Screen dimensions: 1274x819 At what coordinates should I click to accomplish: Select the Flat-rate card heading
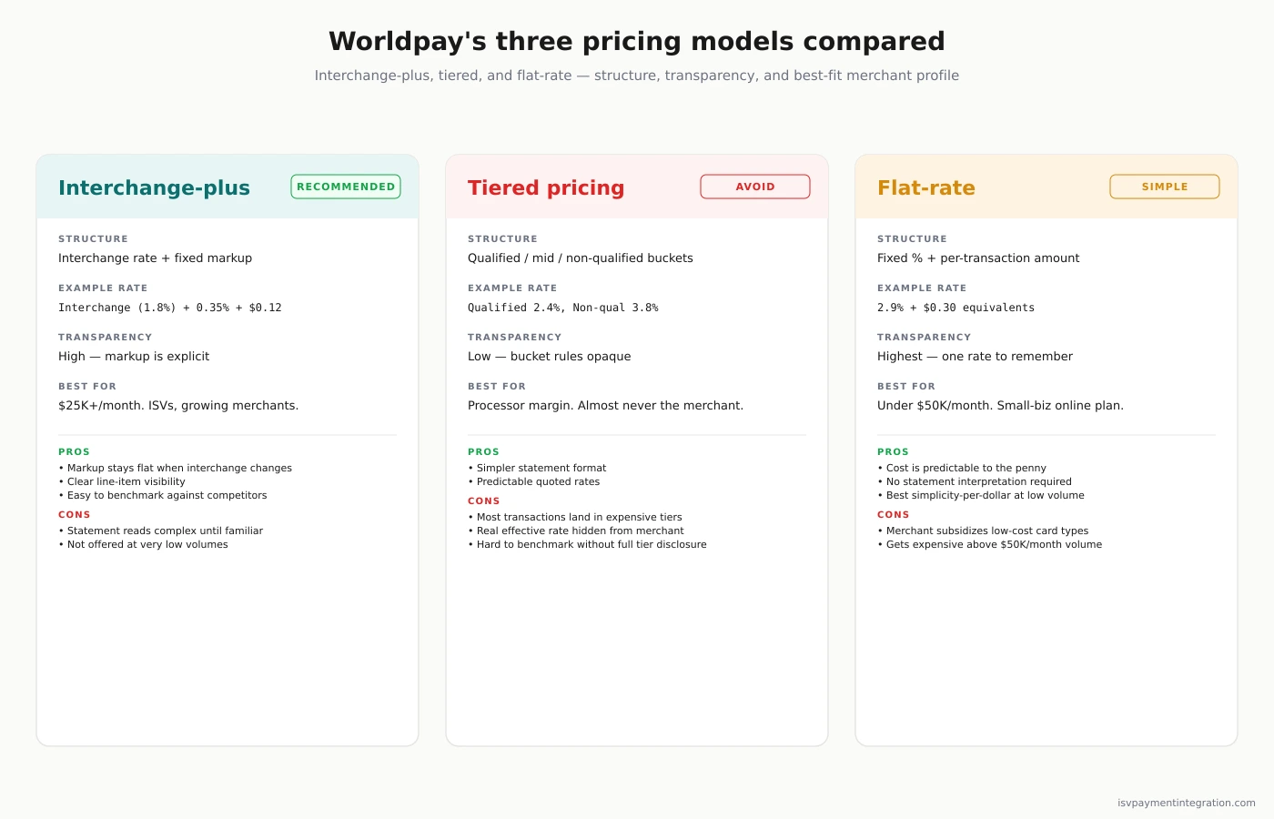pos(926,187)
